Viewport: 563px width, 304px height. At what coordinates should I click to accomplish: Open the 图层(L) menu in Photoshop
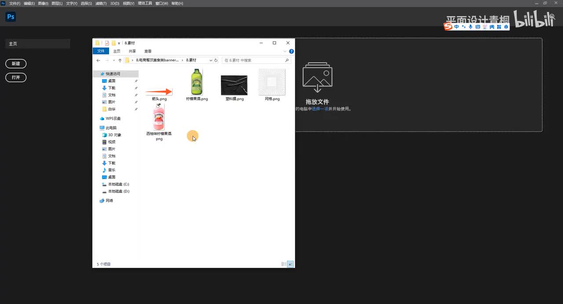click(x=57, y=3)
